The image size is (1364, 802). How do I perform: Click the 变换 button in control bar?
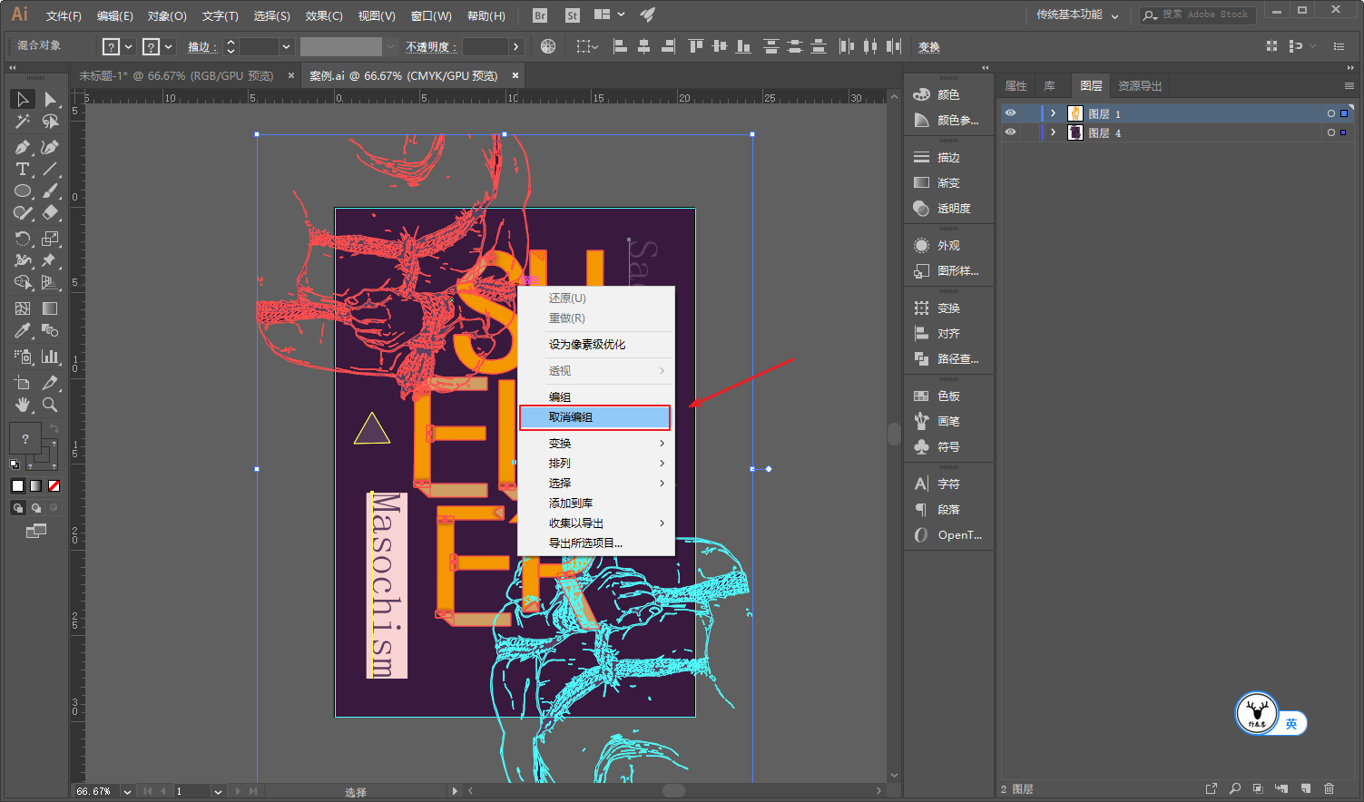click(x=928, y=47)
